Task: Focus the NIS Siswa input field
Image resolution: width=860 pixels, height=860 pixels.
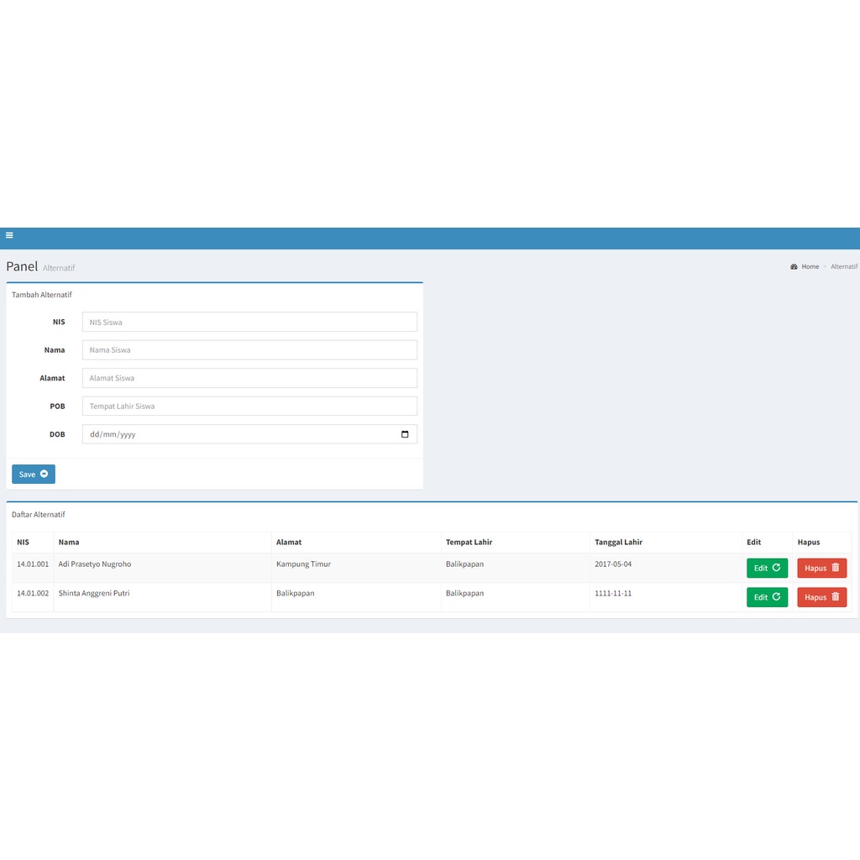Action: [249, 322]
